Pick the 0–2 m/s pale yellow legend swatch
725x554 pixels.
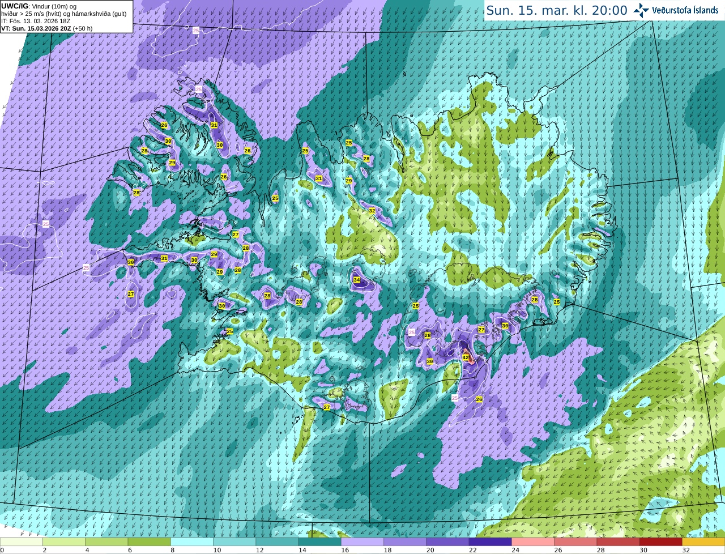point(22,542)
